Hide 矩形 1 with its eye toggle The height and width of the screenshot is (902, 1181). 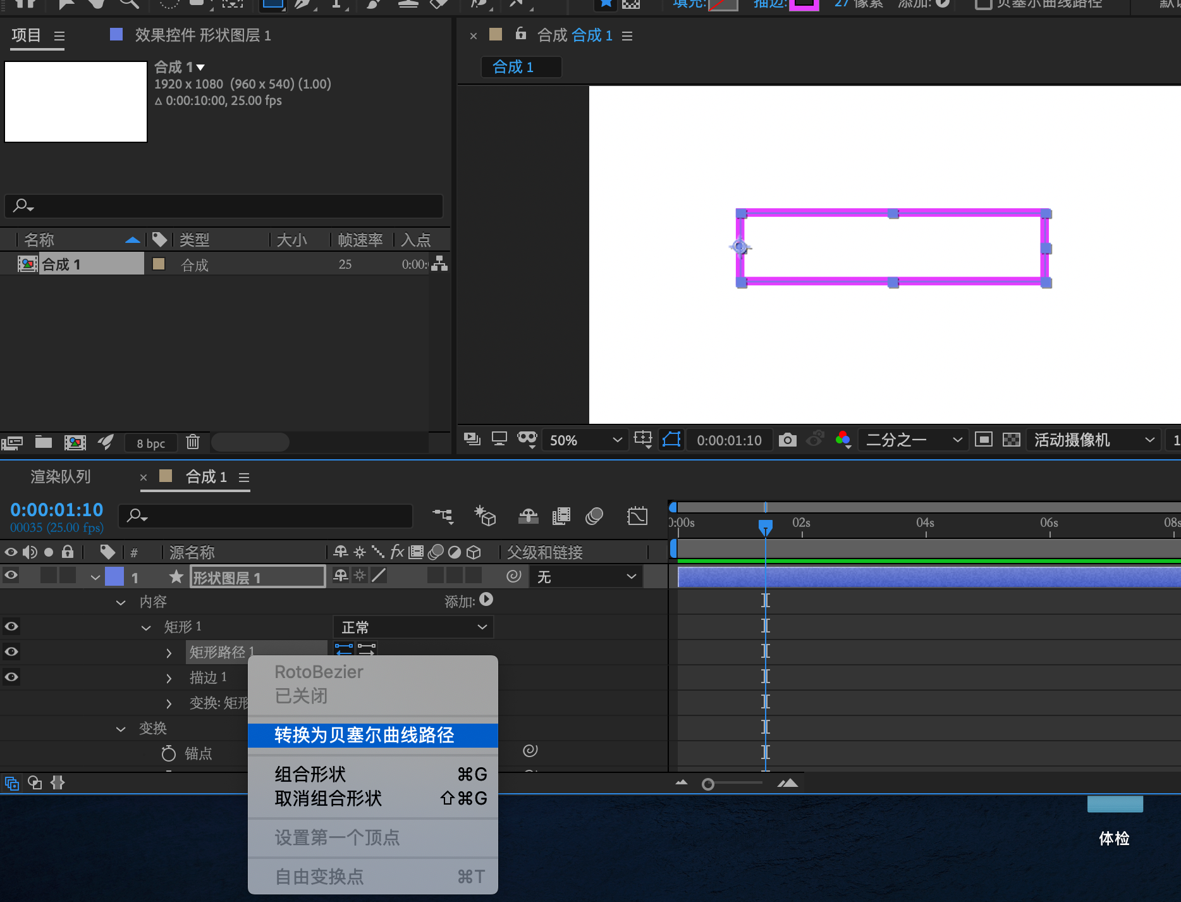[11, 626]
